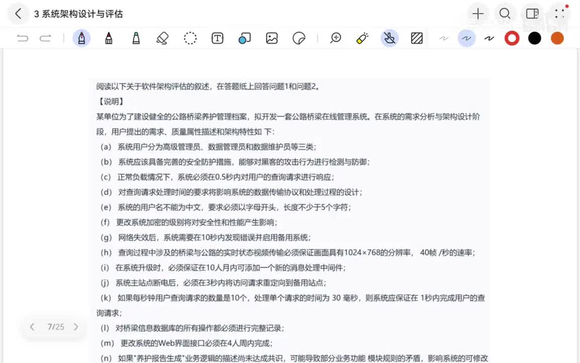
Task: Click item (l) about 桥梁信息数据库
Action: pos(192,328)
